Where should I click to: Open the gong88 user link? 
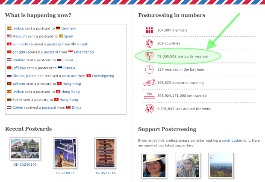[18, 52]
